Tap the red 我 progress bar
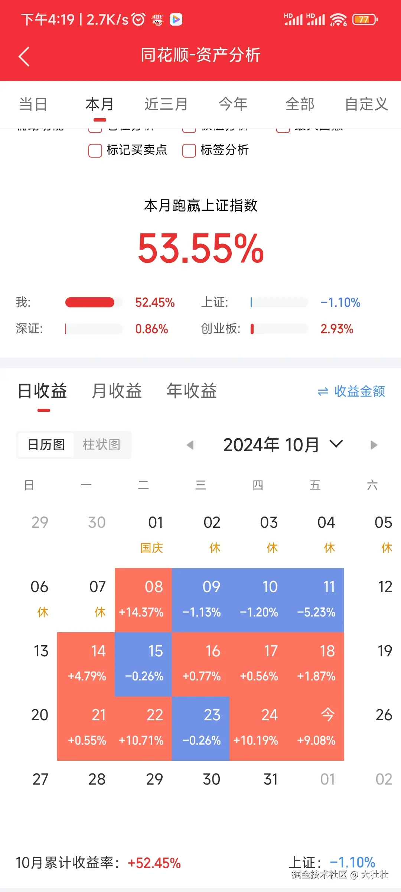 click(90, 303)
